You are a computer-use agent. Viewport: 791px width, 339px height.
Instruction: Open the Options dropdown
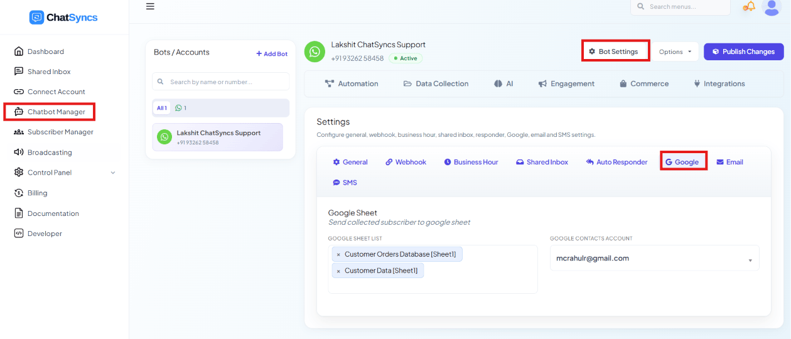click(x=675, y=51)
